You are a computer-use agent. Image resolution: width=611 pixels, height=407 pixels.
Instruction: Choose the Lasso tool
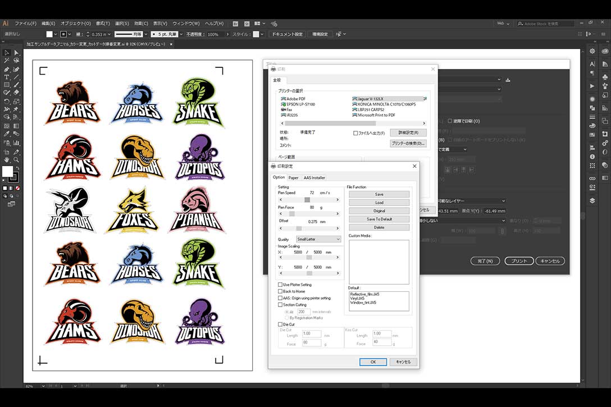pyautogui.click(x=16, y=61)
